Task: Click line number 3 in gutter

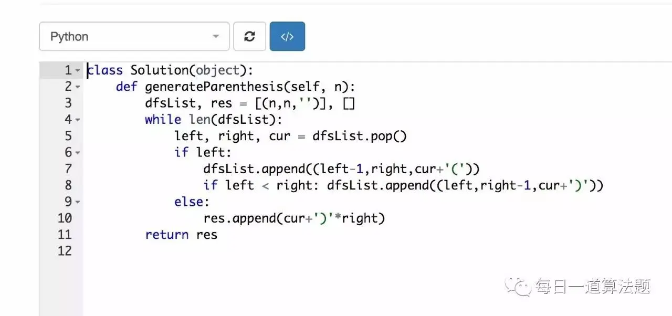Action: (x=68, y=103)
